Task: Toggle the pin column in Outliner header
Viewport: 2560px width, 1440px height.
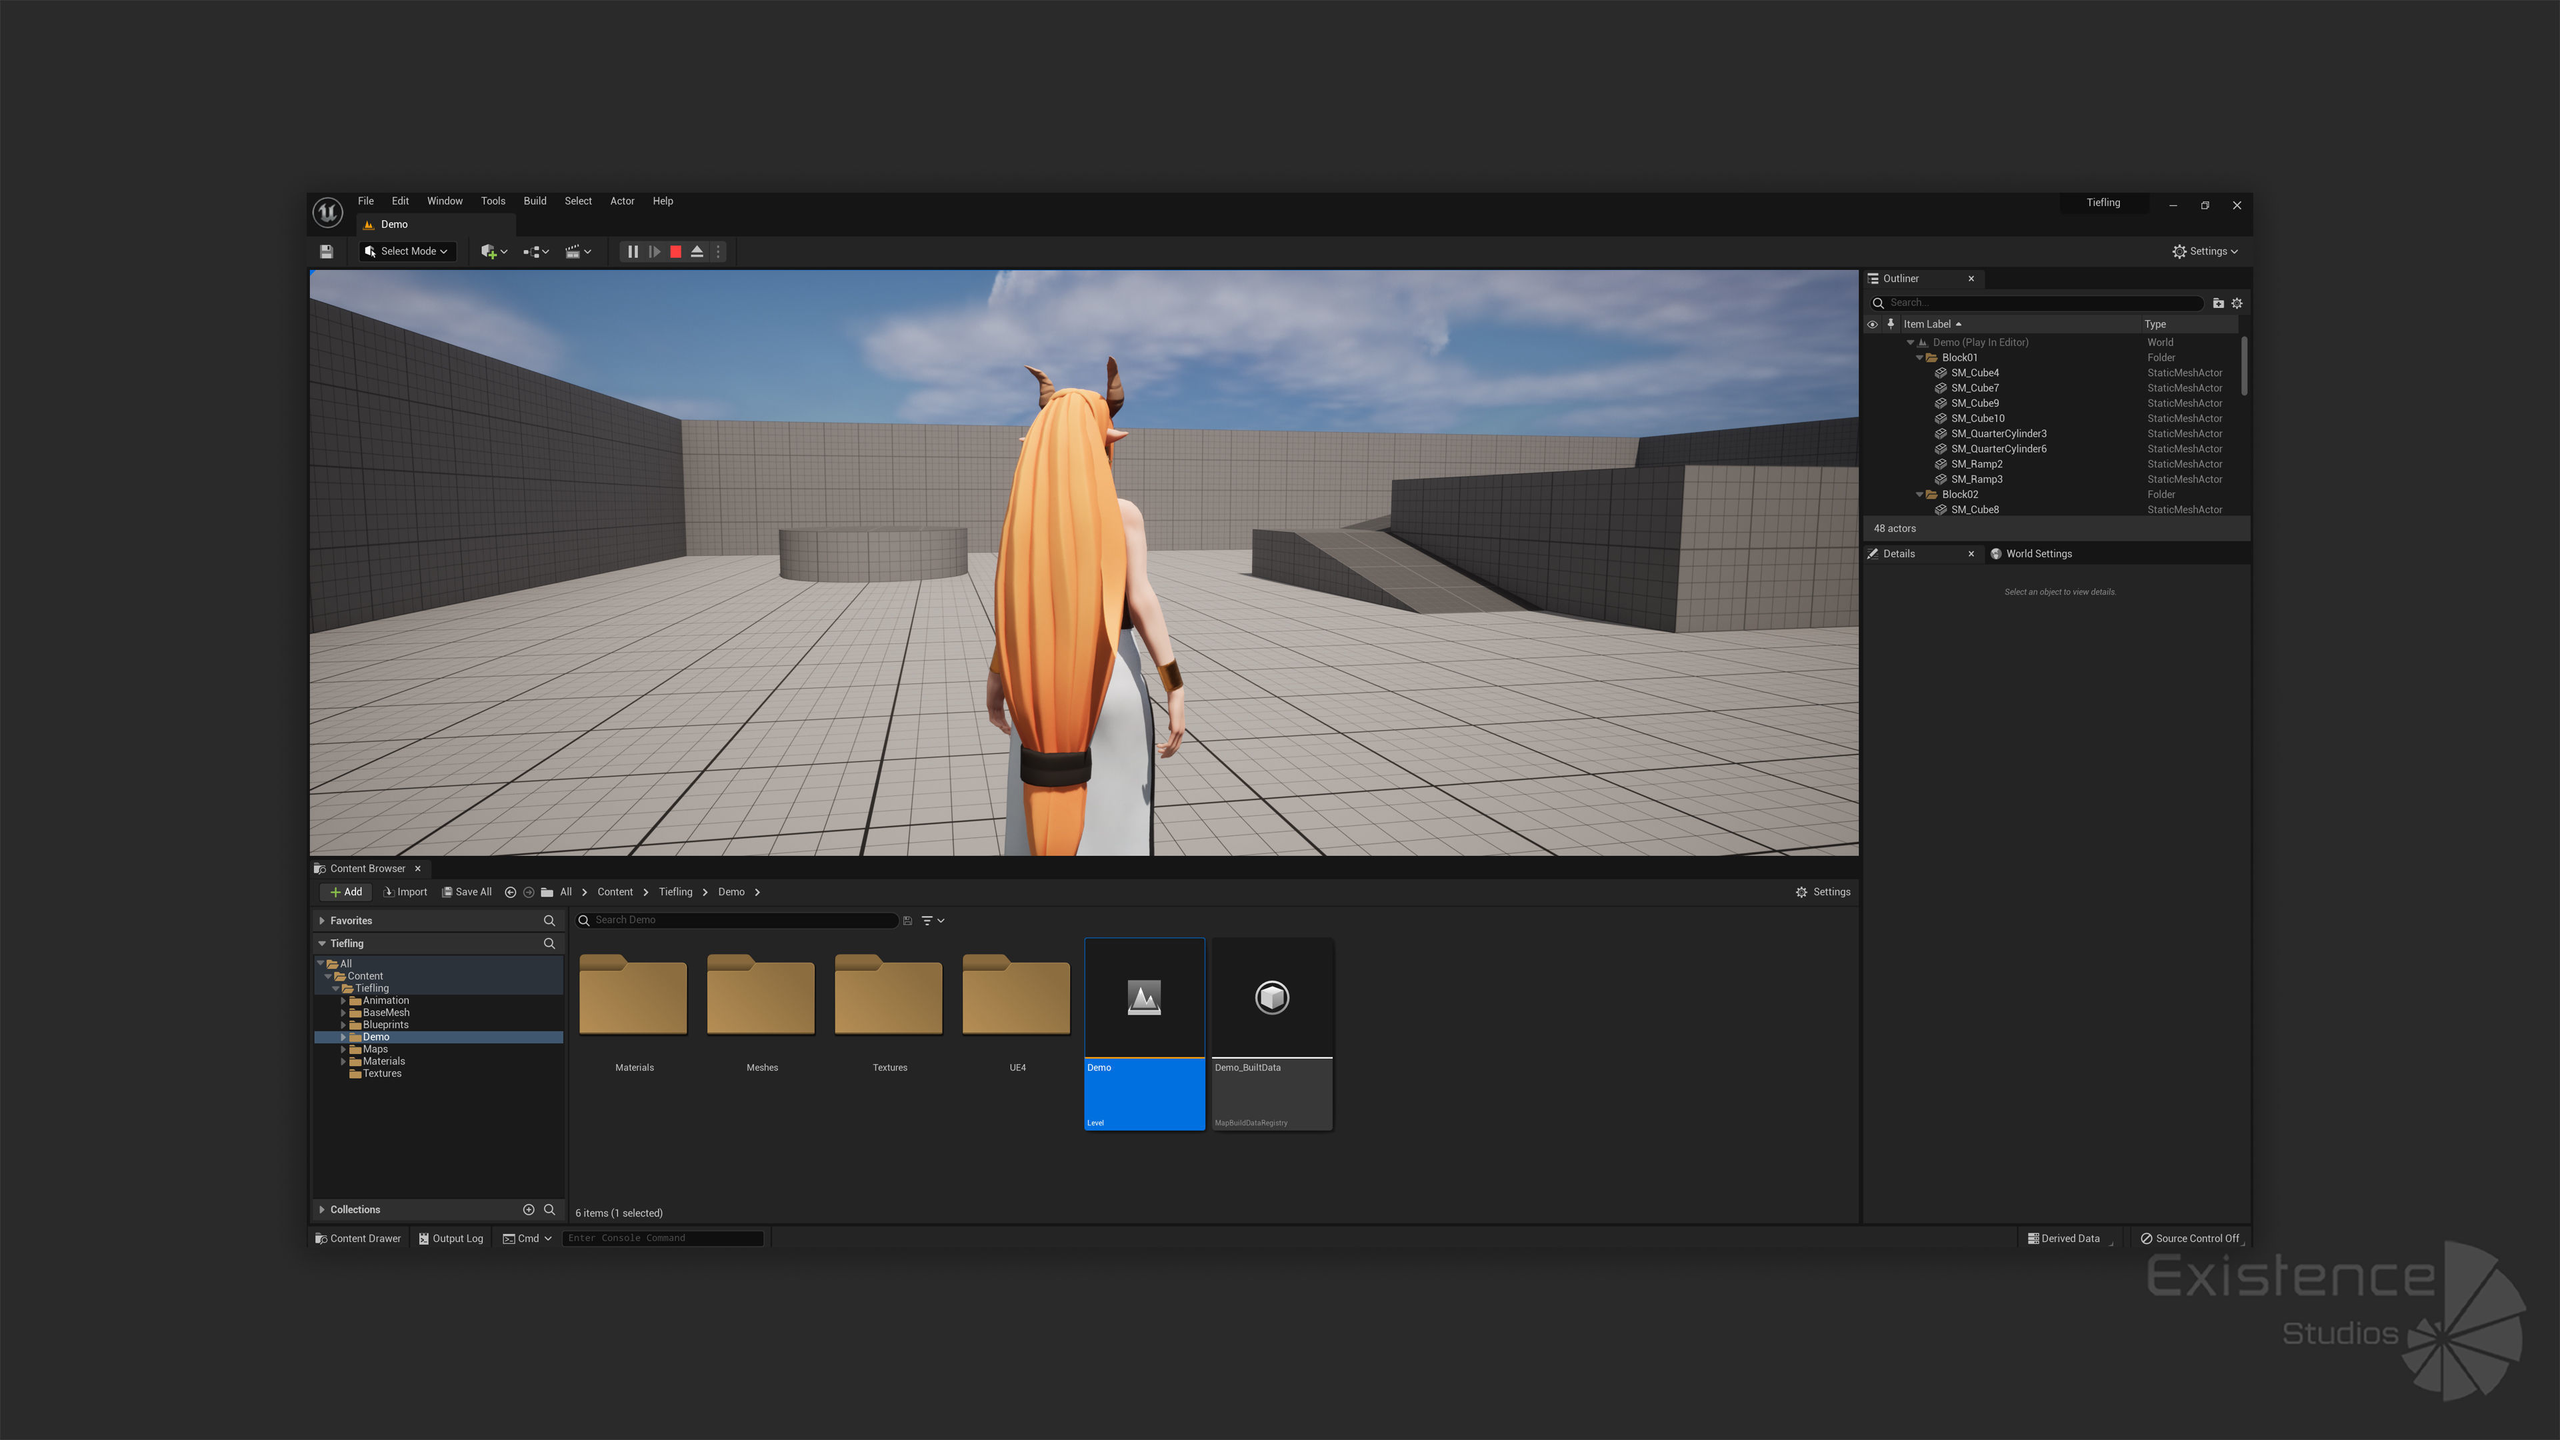Action: coord(1890,324)
